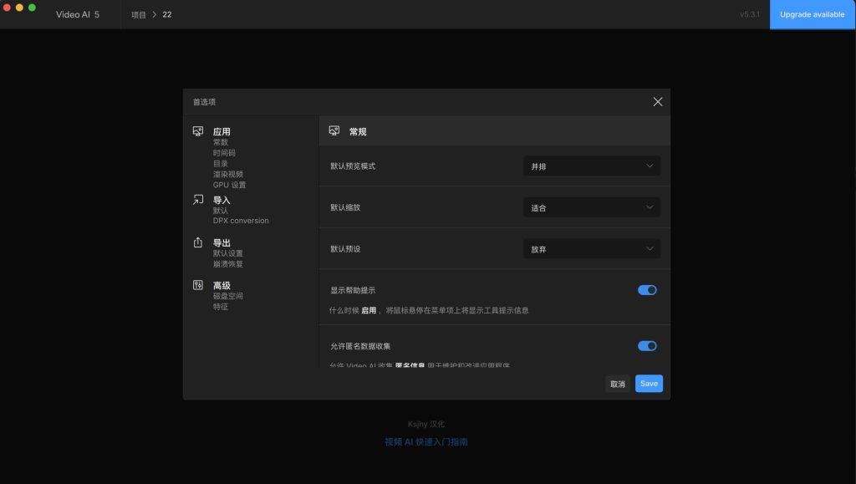Image resolution: width=856 pixels, height=484 pixels.
Task: Select the 导入 (Import) section icon
Action: 198,200
